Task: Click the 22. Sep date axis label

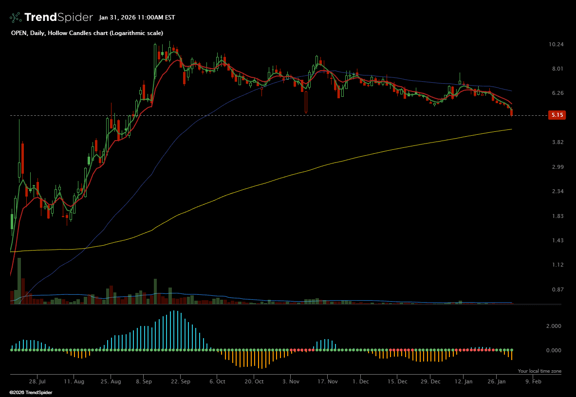Action: (181, 382)
